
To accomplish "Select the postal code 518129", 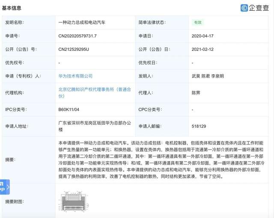I will coord(199,126).
